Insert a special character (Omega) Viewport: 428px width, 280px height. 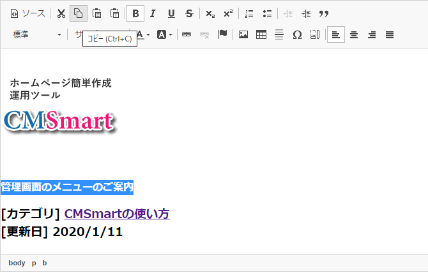pos(297,34)
